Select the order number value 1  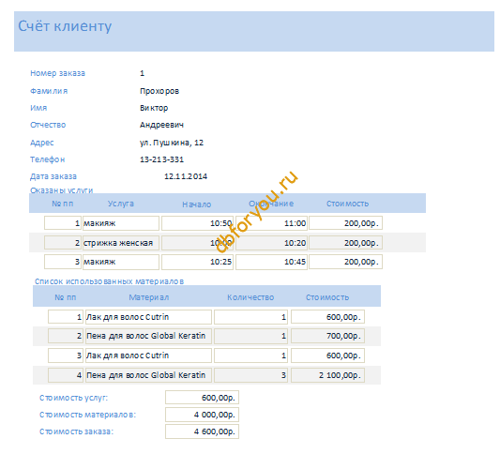tap(143, 73)
